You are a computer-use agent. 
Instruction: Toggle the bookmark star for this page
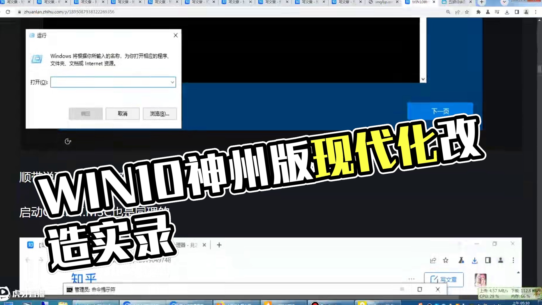point(467,12)
